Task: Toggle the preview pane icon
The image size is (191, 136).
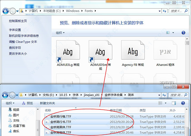Action: click(x=174, y=103)
